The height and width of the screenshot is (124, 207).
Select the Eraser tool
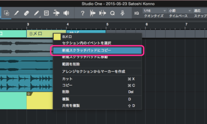coord(27,13)
